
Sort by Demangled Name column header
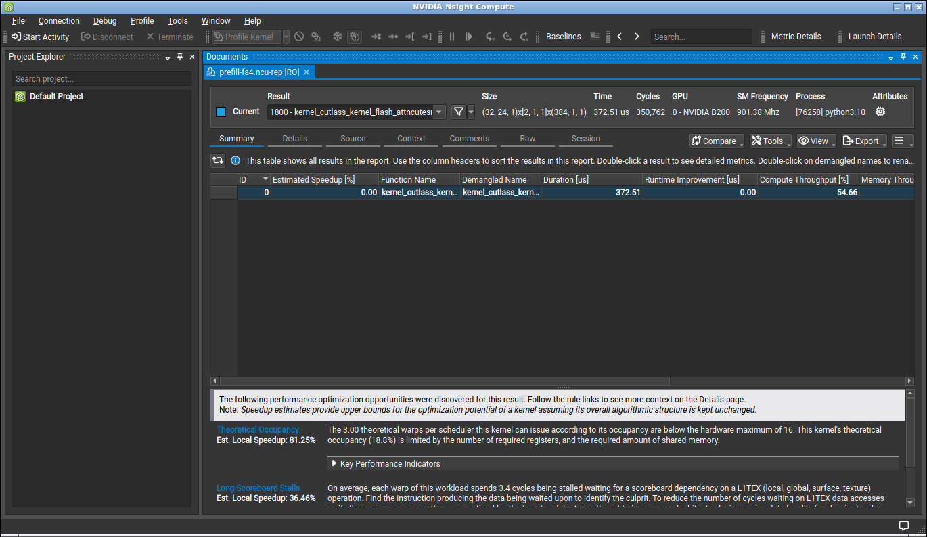pos(500,180)
